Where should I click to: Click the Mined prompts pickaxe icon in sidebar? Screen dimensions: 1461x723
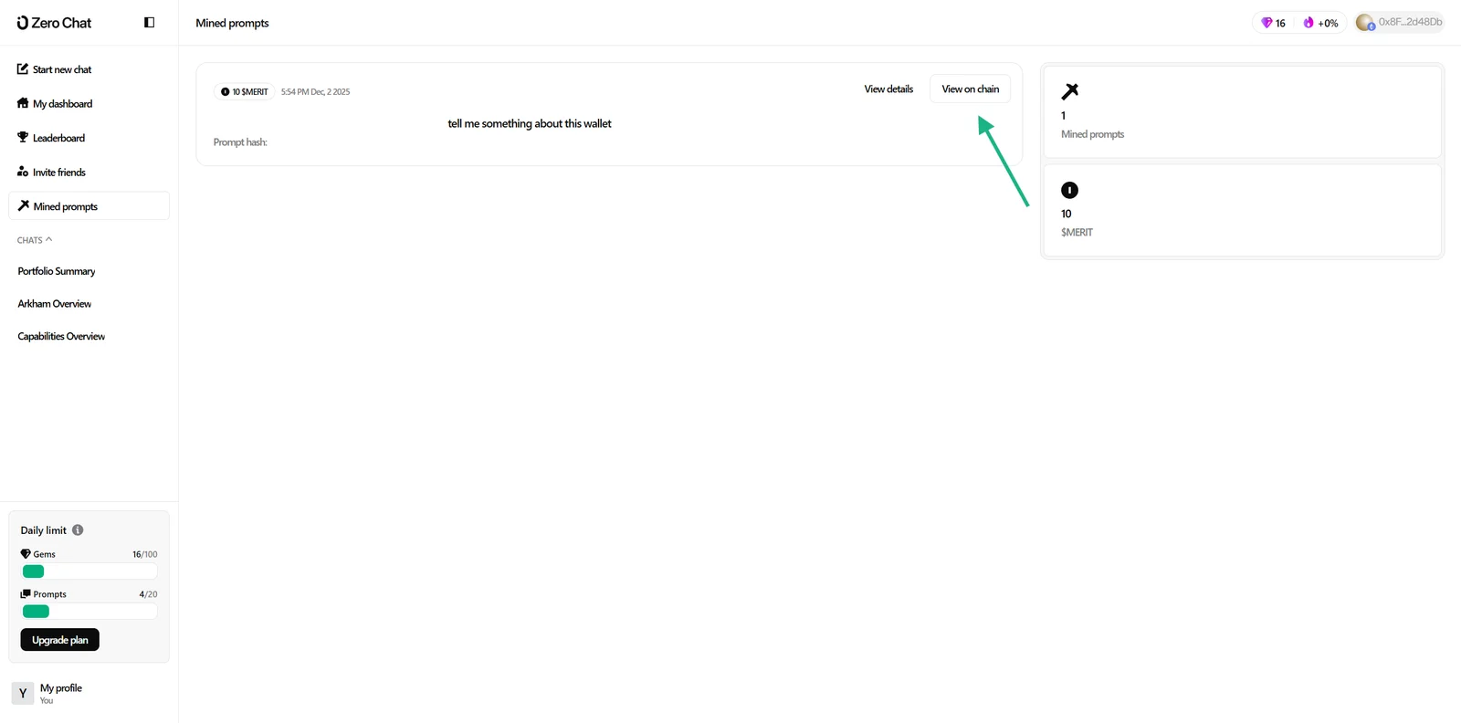(24, 205)
